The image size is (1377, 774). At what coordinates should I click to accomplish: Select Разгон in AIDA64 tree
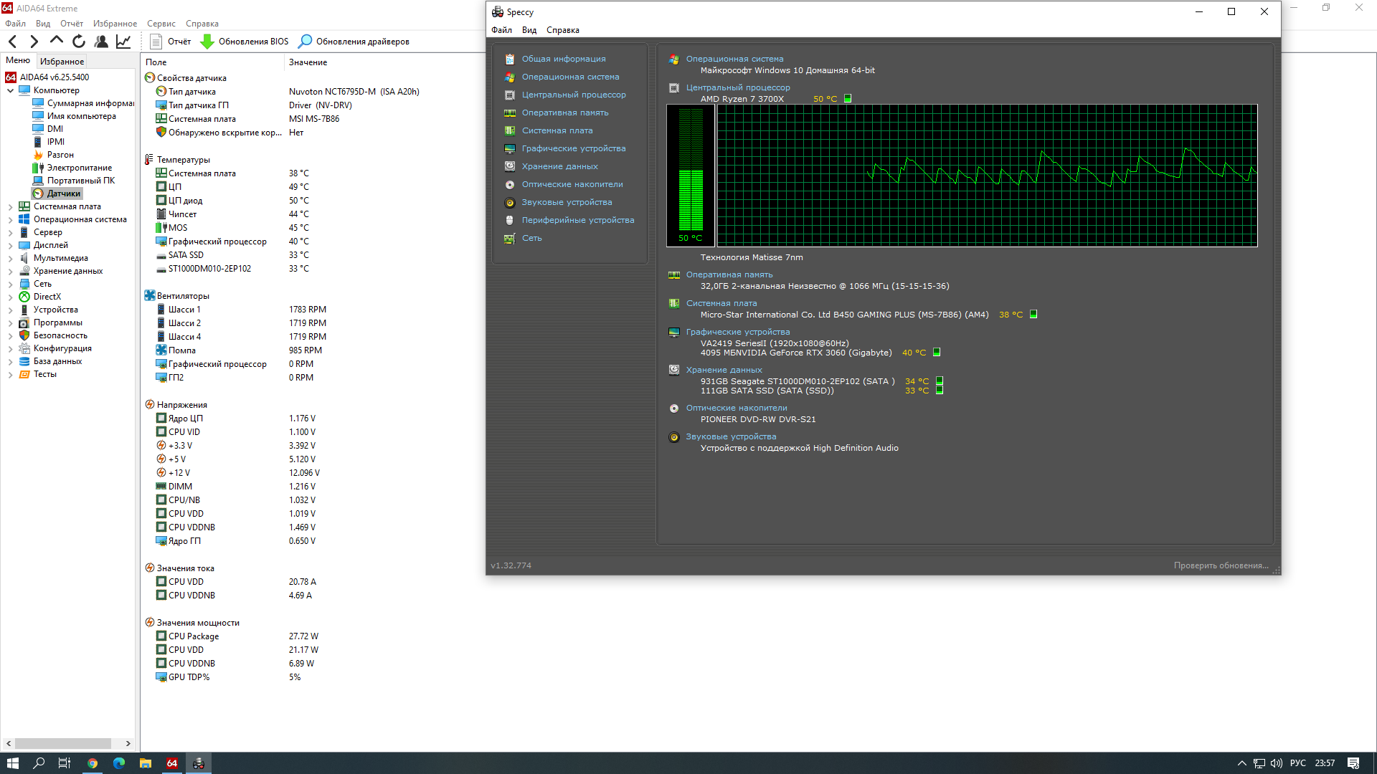click(x=54, y=155)
